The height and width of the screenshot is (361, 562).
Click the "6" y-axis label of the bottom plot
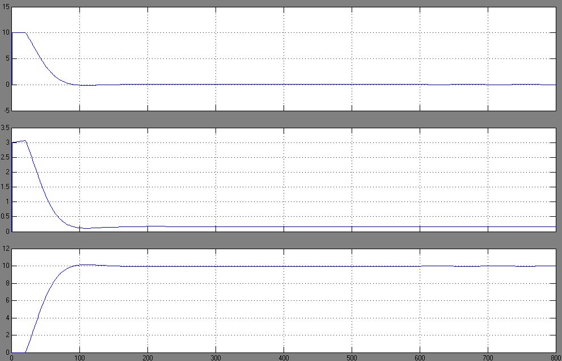pyautogui.click(x=7, y=301)
